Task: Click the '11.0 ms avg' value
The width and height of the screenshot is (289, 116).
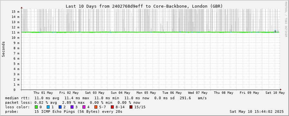Action: [47, 98]
